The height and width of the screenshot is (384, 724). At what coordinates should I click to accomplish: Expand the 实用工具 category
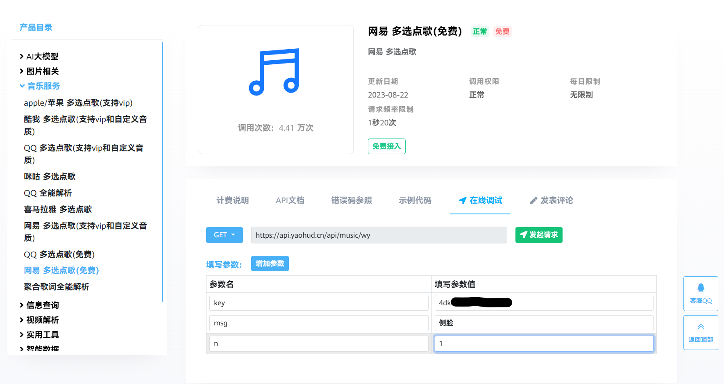39,335
